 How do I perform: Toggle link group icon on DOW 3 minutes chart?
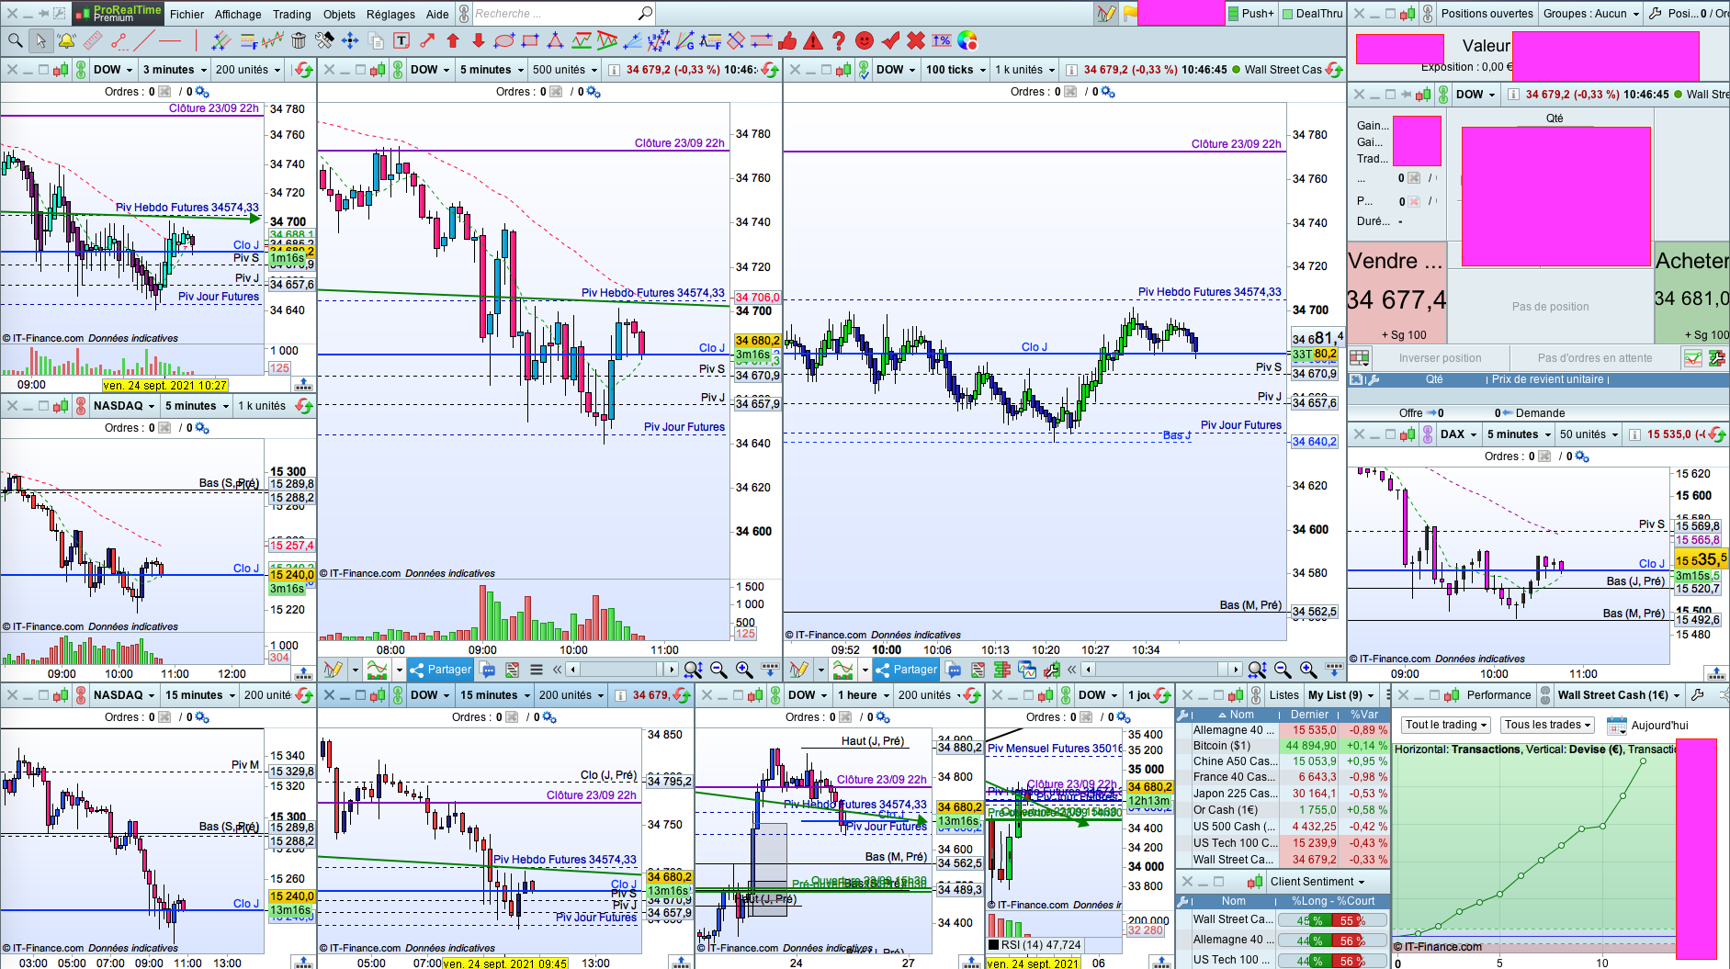tap(81, 70)
